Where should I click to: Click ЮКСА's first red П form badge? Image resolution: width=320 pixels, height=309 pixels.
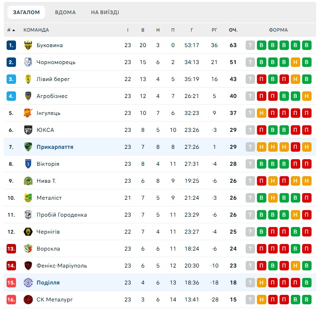click(262, 130)
